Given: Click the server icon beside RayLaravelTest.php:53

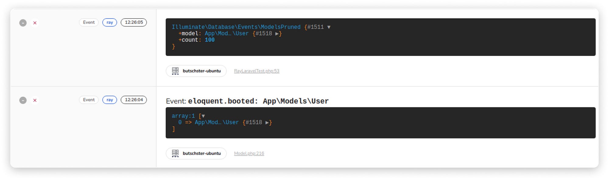Looking at the screenshot, I should (x=175, y=71).
